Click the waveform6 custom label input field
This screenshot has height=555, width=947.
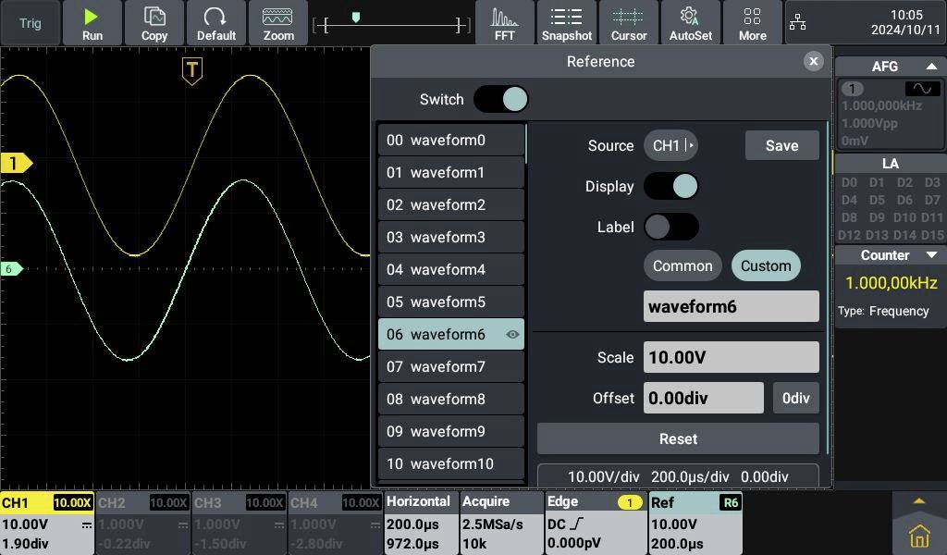(731, 306)
